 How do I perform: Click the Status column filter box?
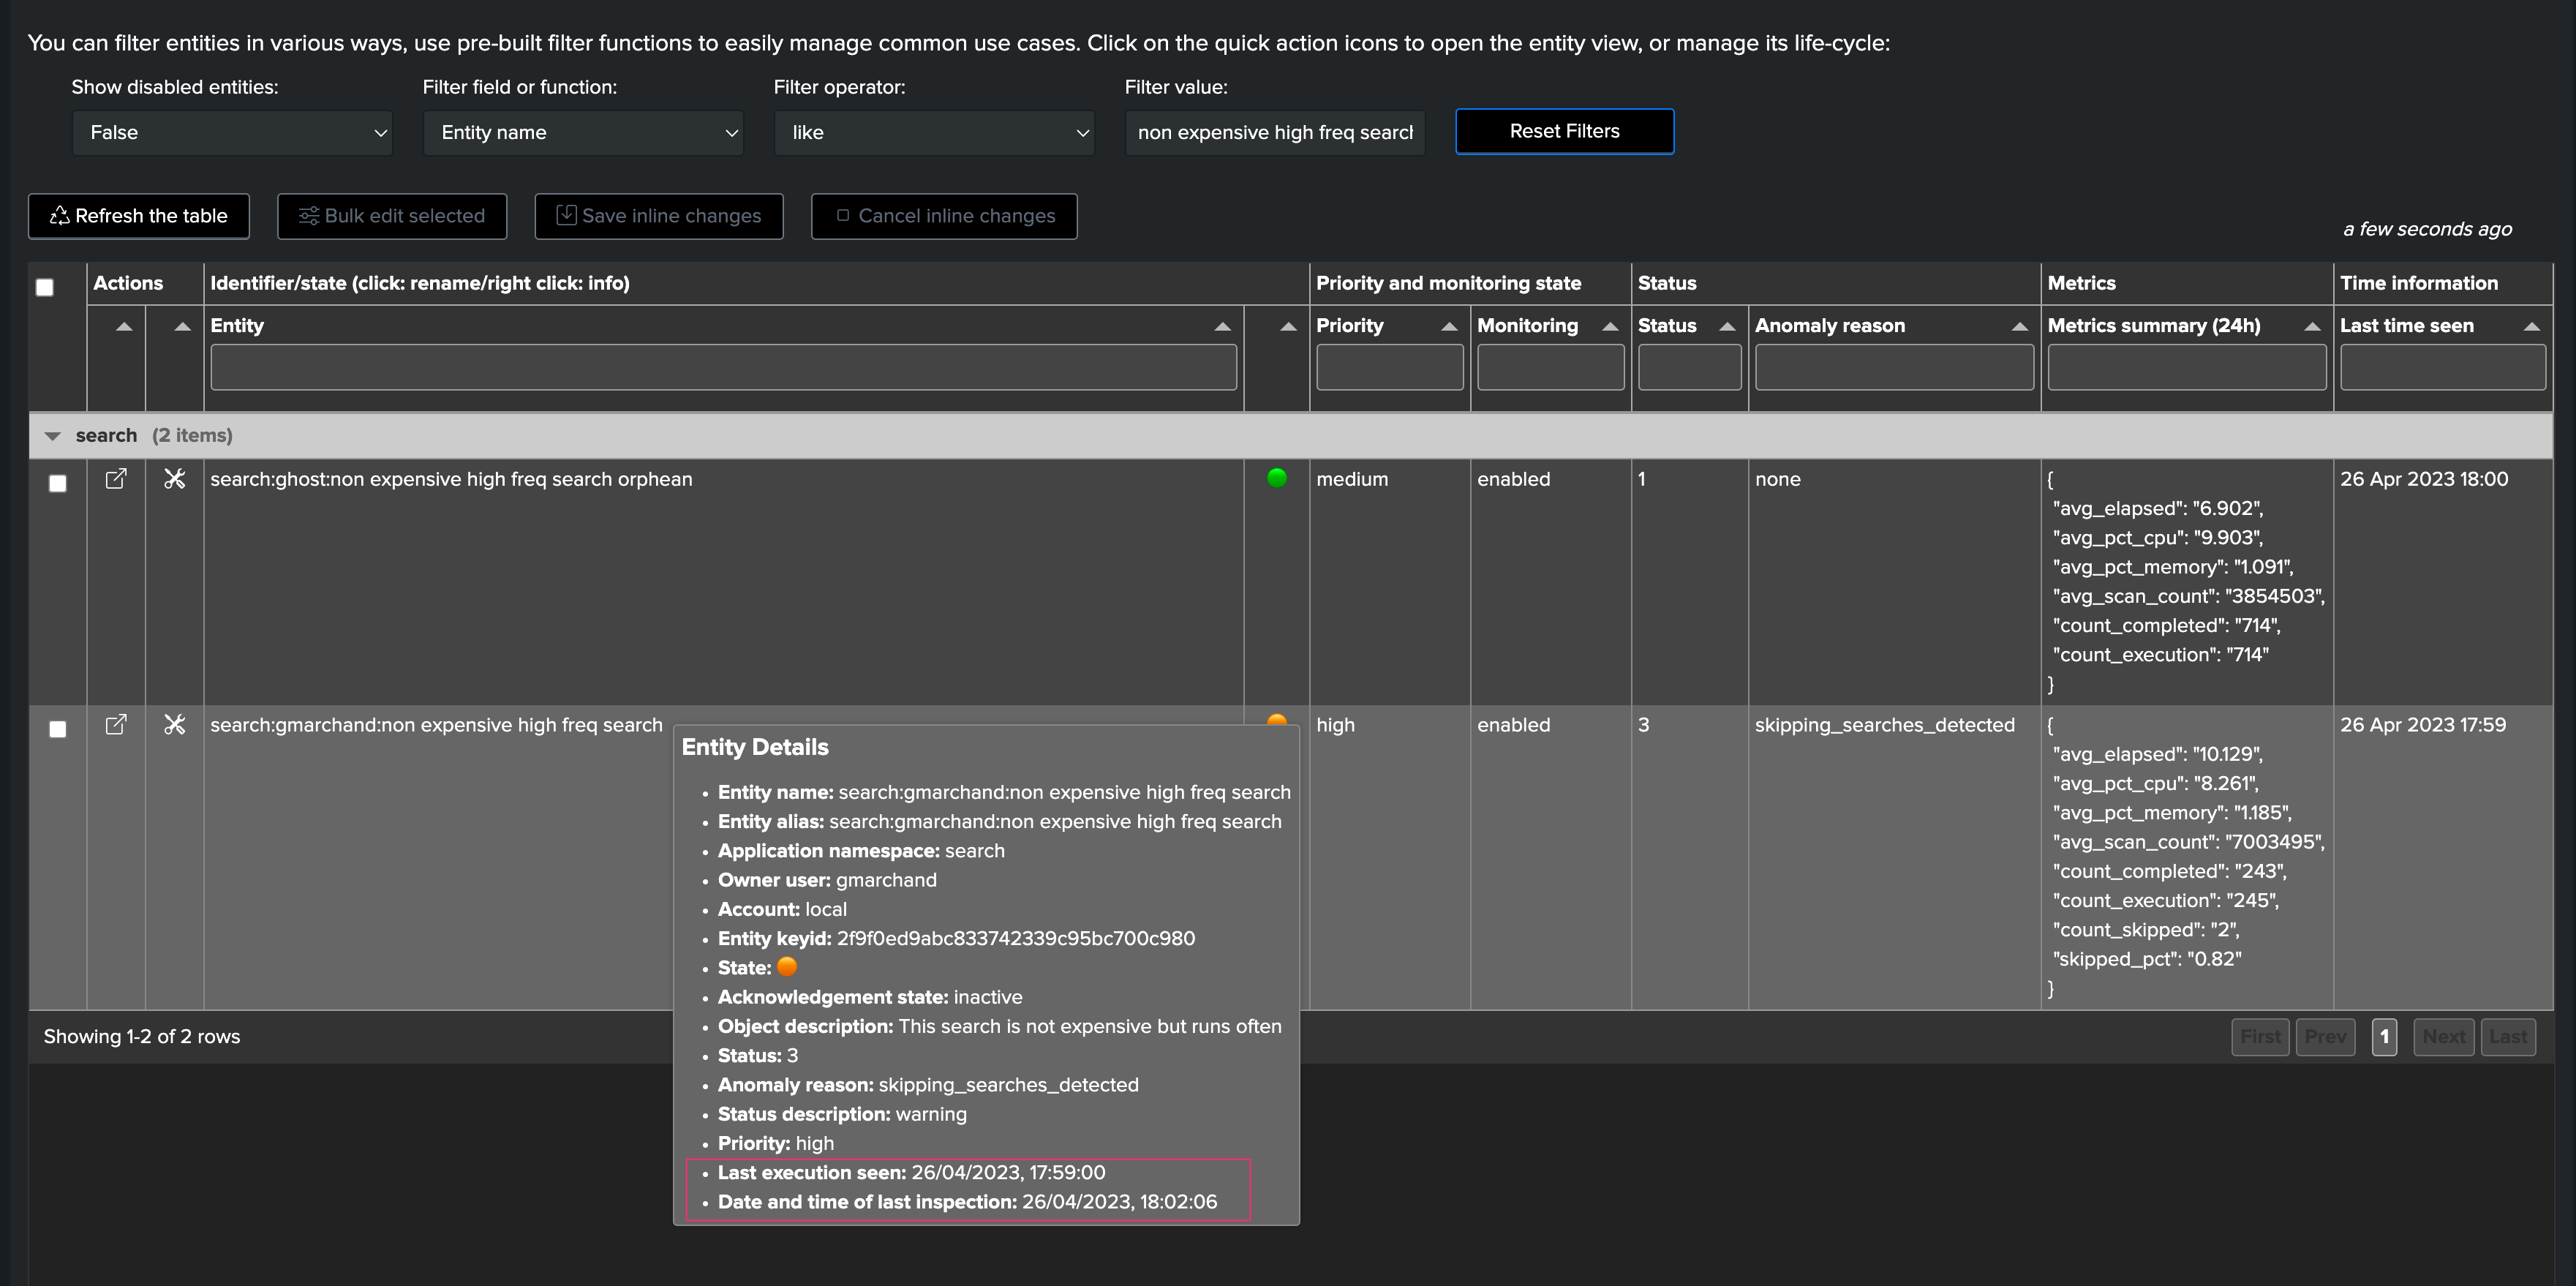pos(1689,367)
